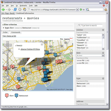Image resolution: width=111 pixels, height=111 pixels.
Task: Go back with the green Back arrow
Action: pyautogui.click(x=3, y=10)
